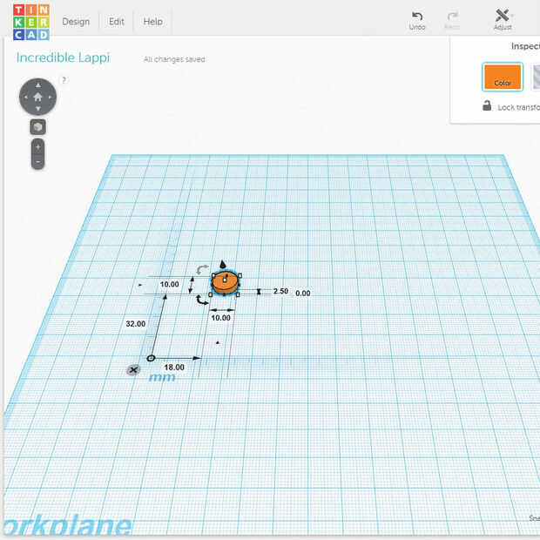Open the Design menu
540x540 pixels.
(76, 22)
